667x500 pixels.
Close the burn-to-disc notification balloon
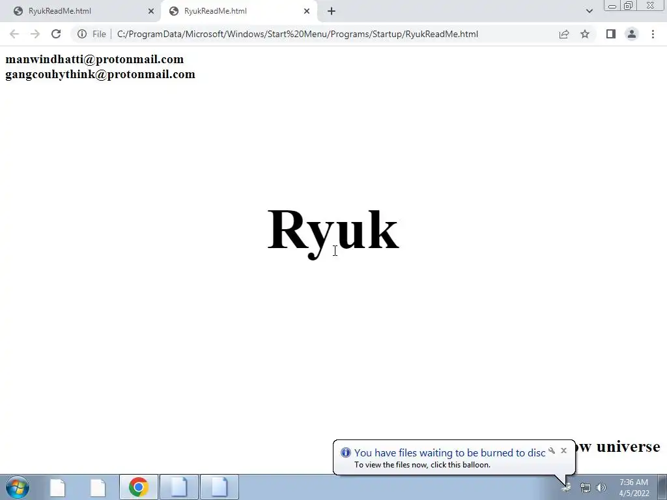click(563, 451)
